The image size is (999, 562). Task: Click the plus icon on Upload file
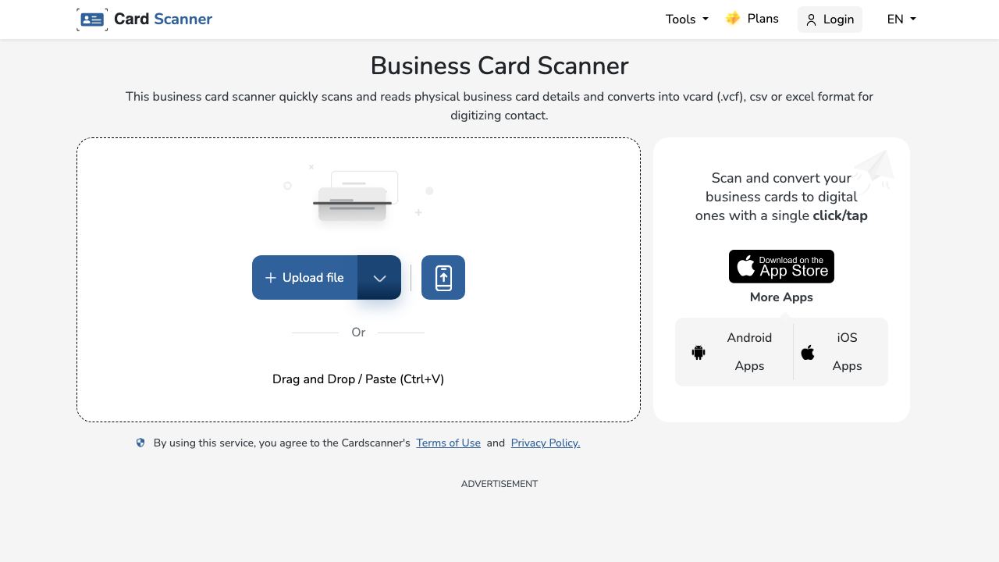tap(271, 278)
